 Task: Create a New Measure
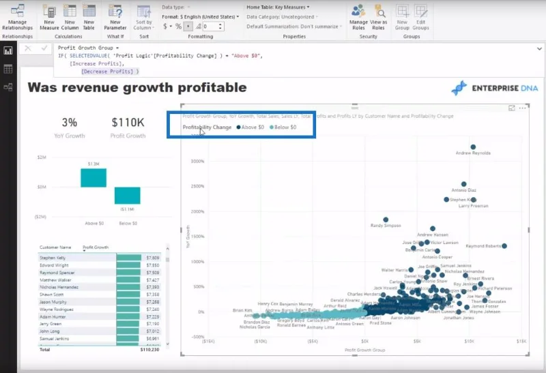click(49, 18)
